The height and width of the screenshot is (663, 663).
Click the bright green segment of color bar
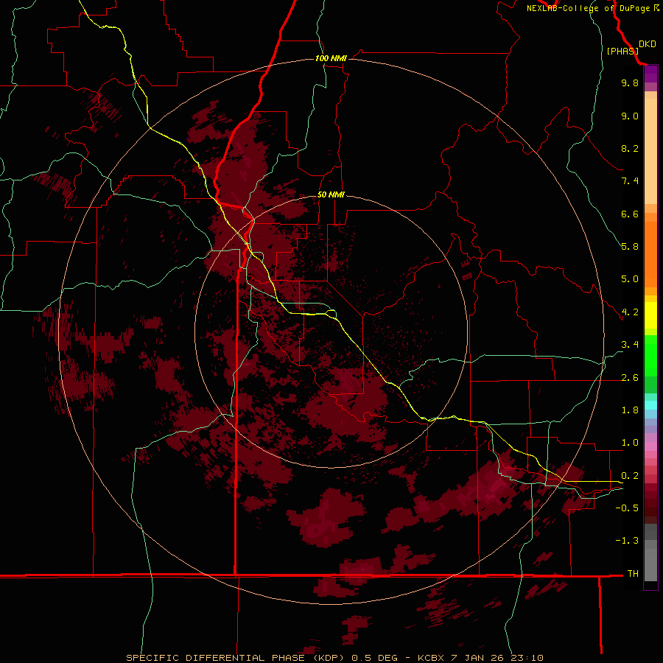coord(650,355)
